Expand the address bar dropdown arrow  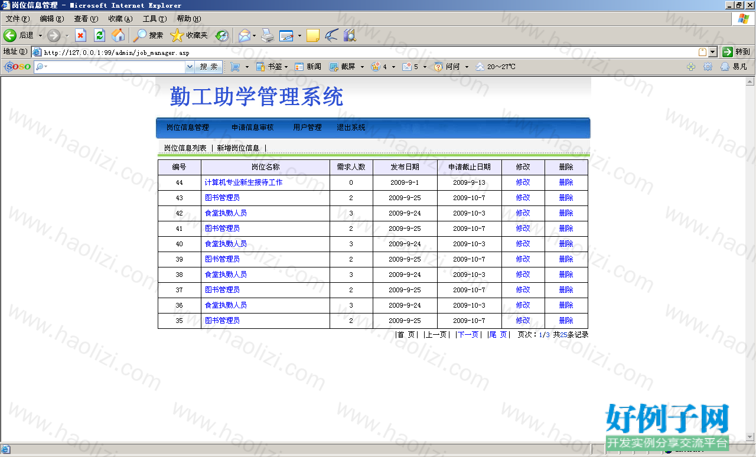coord(713,52)
